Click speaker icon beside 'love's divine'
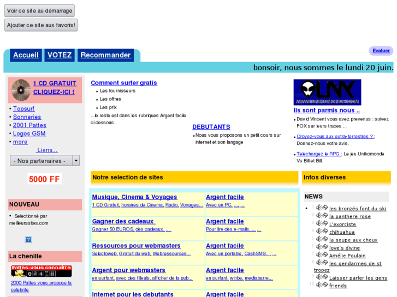 point(319,247)
